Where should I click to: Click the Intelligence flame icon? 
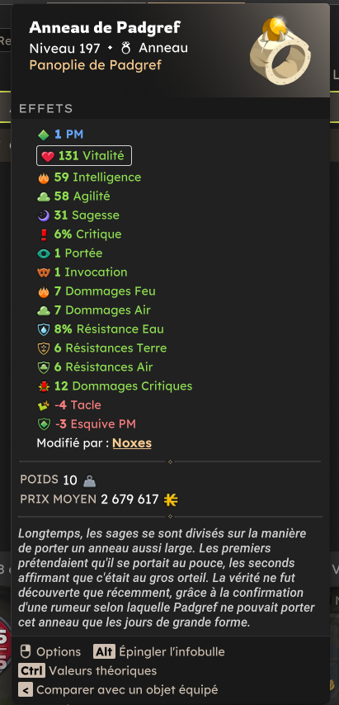(44, 177)
